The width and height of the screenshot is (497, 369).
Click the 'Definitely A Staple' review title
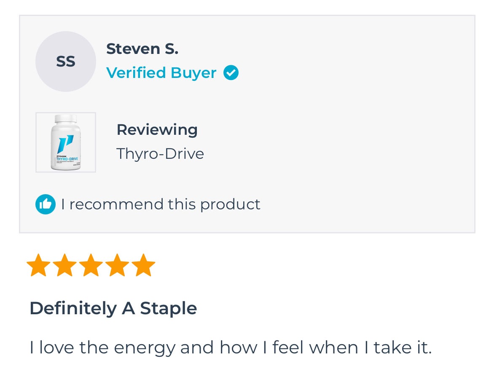113,308
